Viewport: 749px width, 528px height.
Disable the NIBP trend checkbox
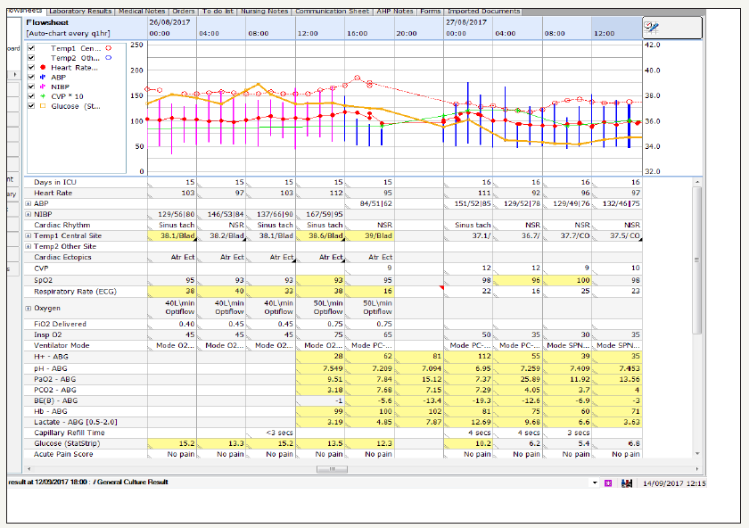click(x=32, y=87)
